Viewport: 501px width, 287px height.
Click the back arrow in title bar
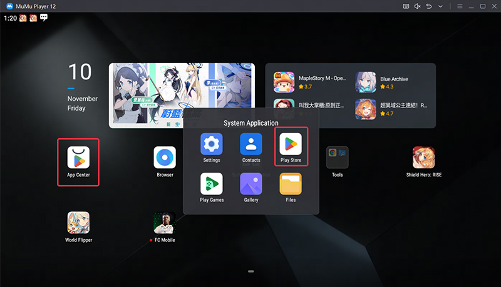429,6
